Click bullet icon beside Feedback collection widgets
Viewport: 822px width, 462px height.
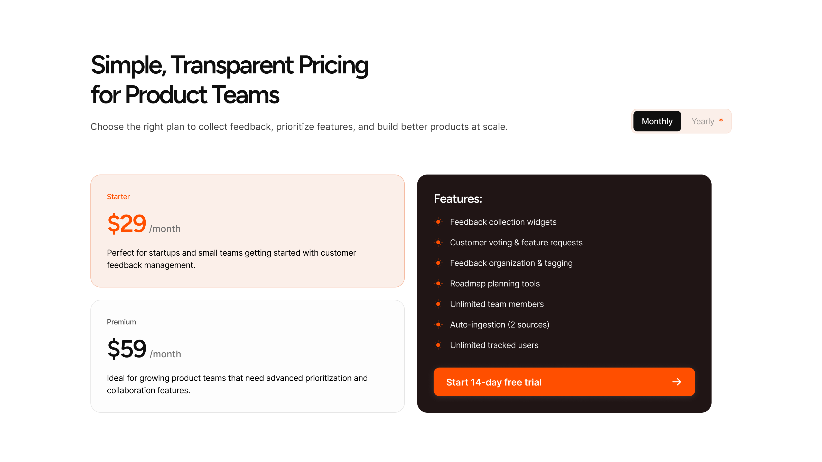438,222
